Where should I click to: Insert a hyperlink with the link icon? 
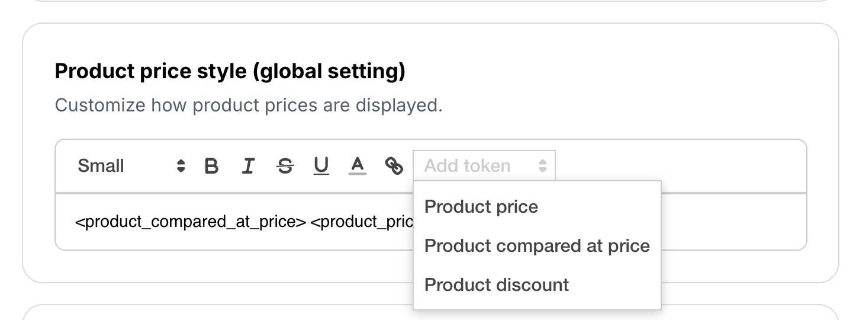coord(394,167)
